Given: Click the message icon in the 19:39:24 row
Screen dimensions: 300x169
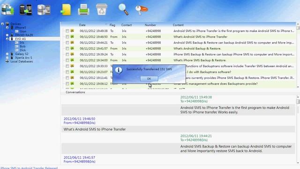Looking at the screenshot, I should (x=72, y=54).
